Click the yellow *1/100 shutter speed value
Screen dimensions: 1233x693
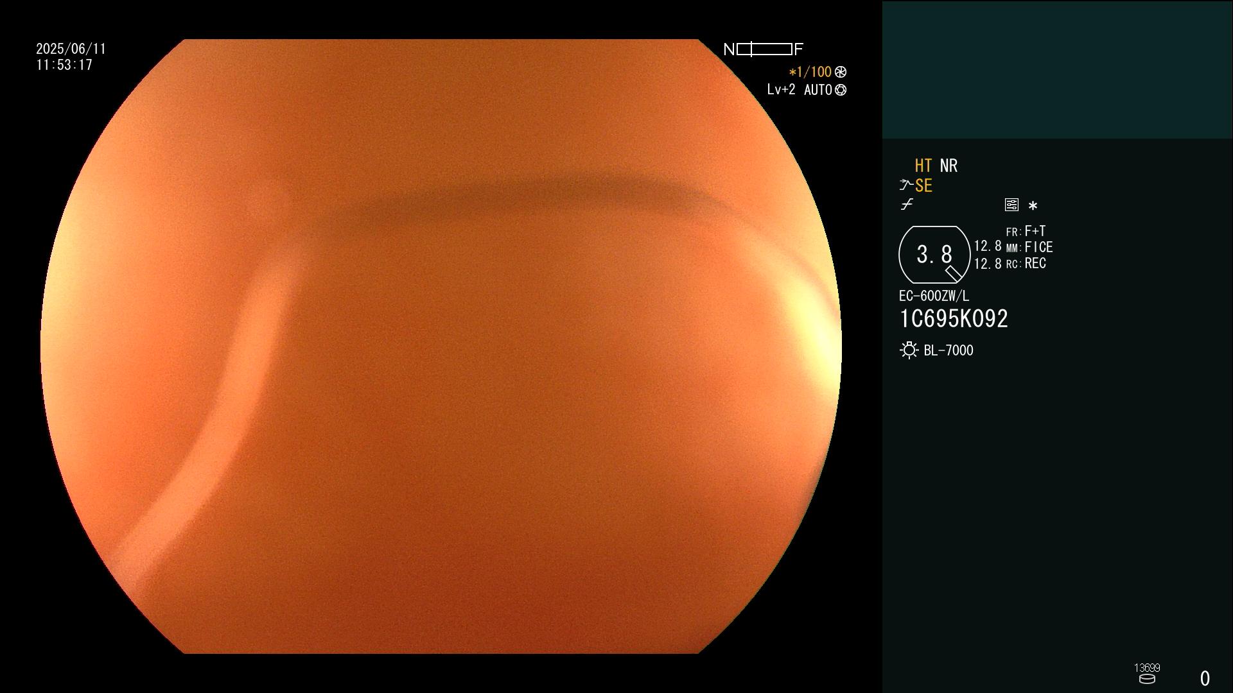click(810, 72)
